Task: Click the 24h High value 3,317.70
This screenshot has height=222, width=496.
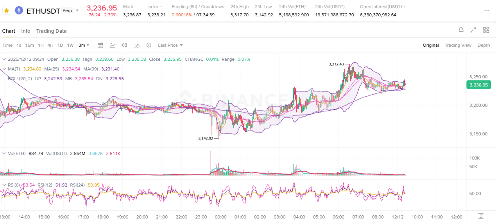Action: click(239, 15)
